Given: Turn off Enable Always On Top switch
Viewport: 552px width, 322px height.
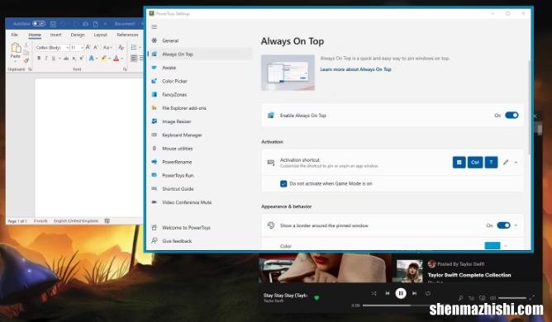Looking at the screenshot, I should 512,116.
